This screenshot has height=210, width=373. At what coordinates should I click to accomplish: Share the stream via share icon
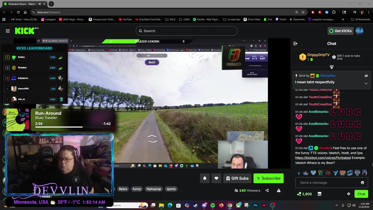coord(267,190)
